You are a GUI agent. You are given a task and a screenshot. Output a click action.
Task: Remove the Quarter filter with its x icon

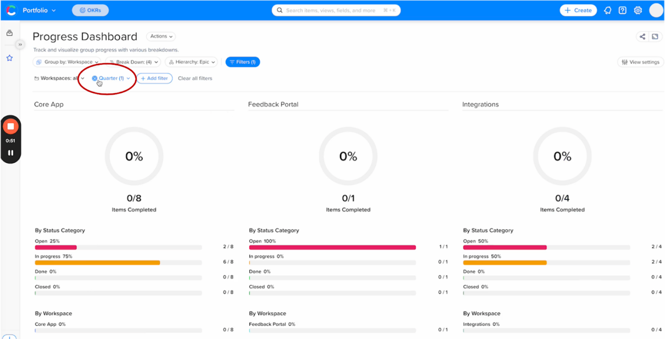pyautogui.click(x=95, y=78)
